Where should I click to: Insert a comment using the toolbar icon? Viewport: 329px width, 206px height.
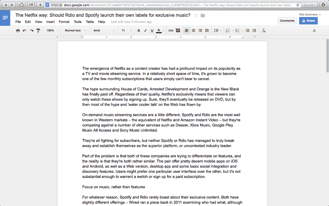(x=178, y=30)
